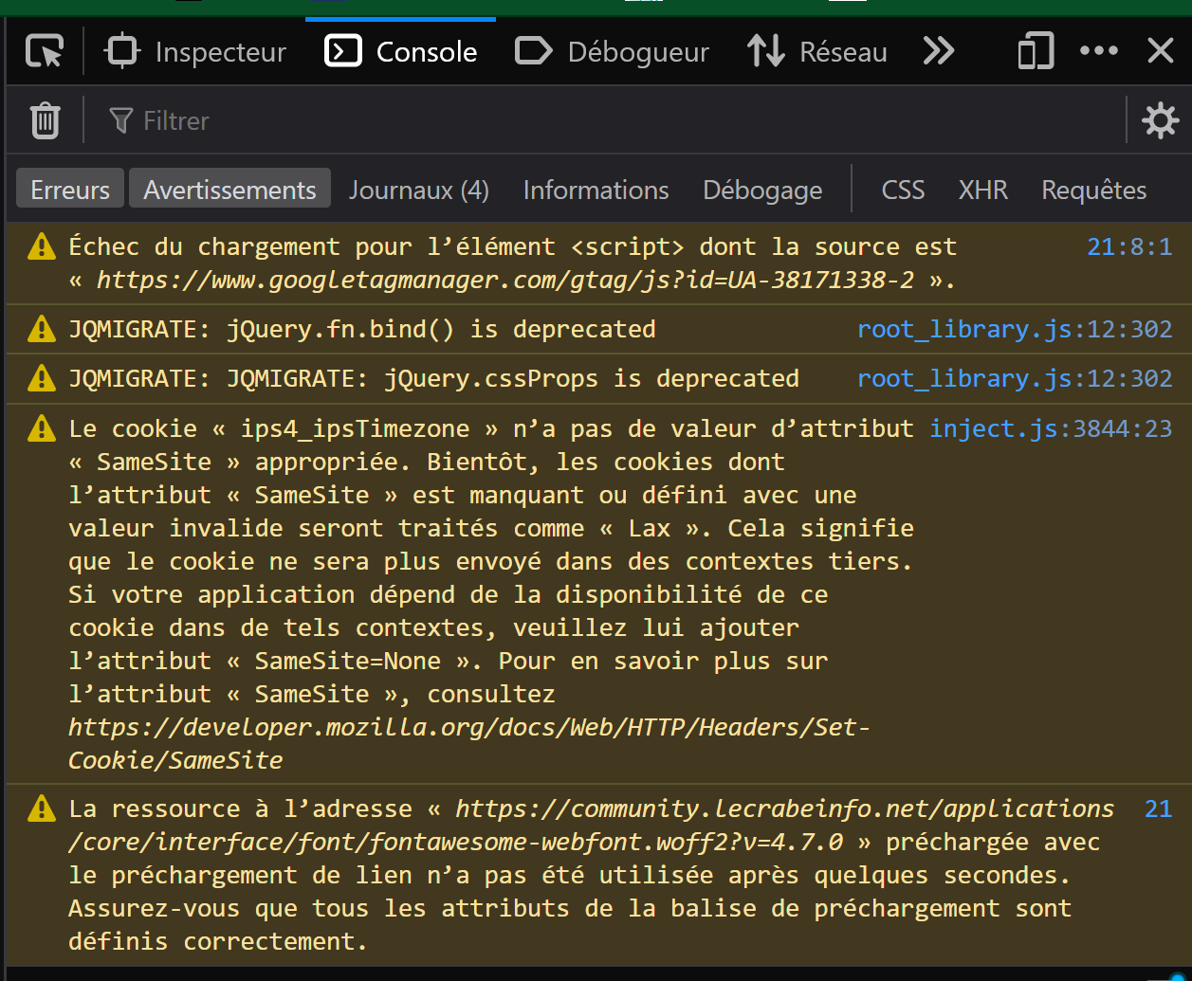Select text 'jQuery.cssProps is deprecated'
The image size is (1192, 981).
tap(592, 378)
